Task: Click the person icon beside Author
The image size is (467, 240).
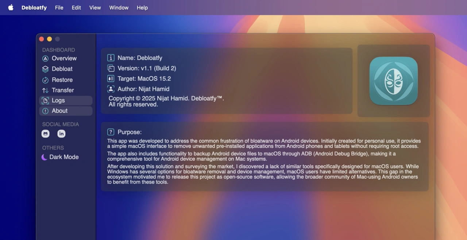Action: pos(111,89)
